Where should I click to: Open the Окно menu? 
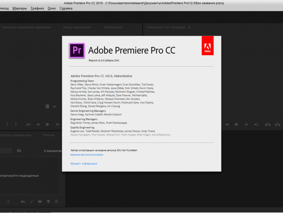(52, 8)
